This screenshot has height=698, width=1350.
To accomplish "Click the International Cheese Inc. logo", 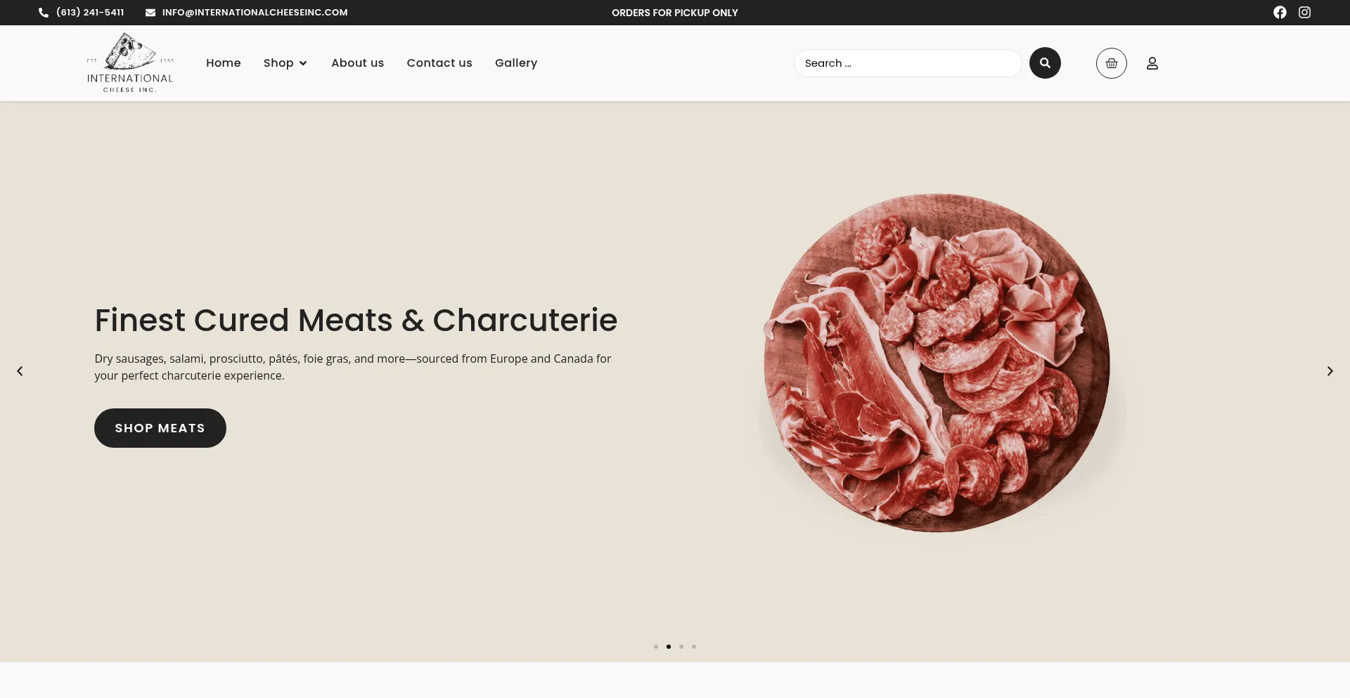I will pyautogui.click(x=130, y=63).
